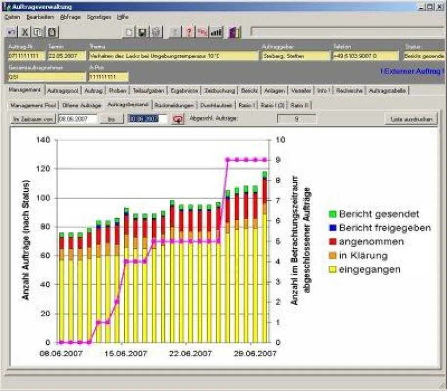
Task: Click the red angenommen legend swatch
Action: [x=333, y=241]
